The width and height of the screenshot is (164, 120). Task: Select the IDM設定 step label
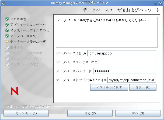click(16, 47)
